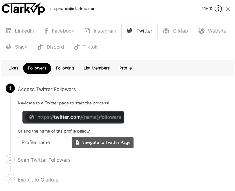Screen dimensions: 235x191
Task: Switch to the Twitter tab
Action: click(139, 31)
